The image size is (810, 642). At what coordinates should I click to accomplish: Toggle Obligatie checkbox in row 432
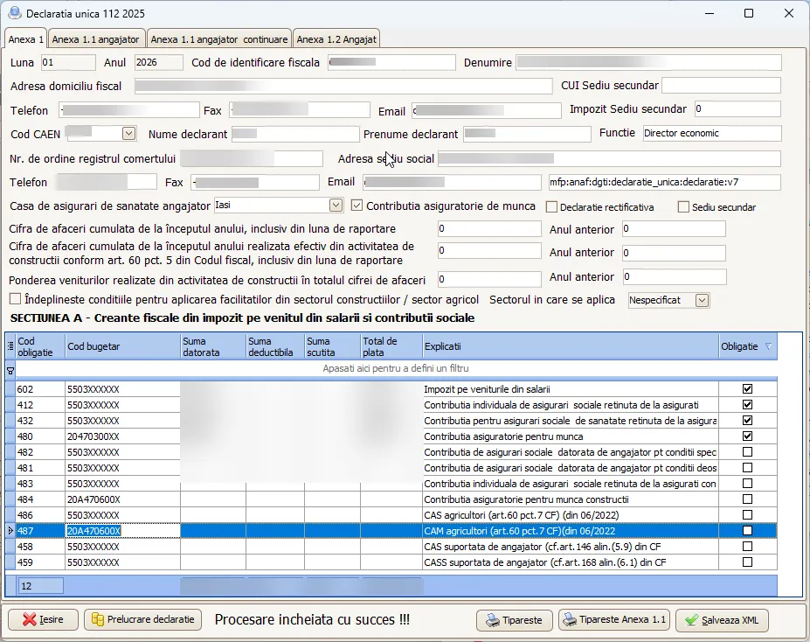(x=747, y=420)
